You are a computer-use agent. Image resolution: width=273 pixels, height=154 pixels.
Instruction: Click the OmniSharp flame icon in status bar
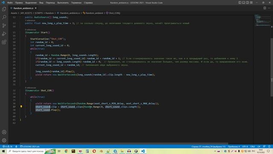click(x=16, y=146)
